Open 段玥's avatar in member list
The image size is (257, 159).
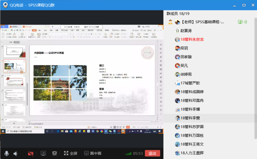pos(177,48)
